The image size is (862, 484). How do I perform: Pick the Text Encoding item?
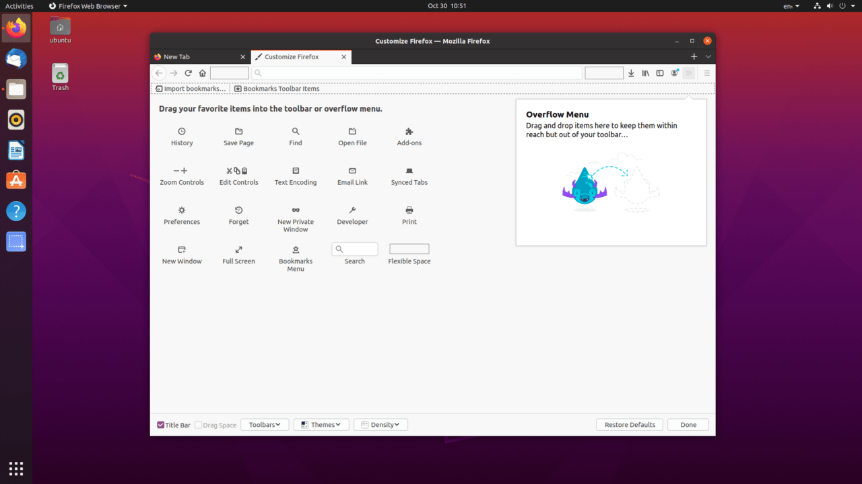point(296,177)
